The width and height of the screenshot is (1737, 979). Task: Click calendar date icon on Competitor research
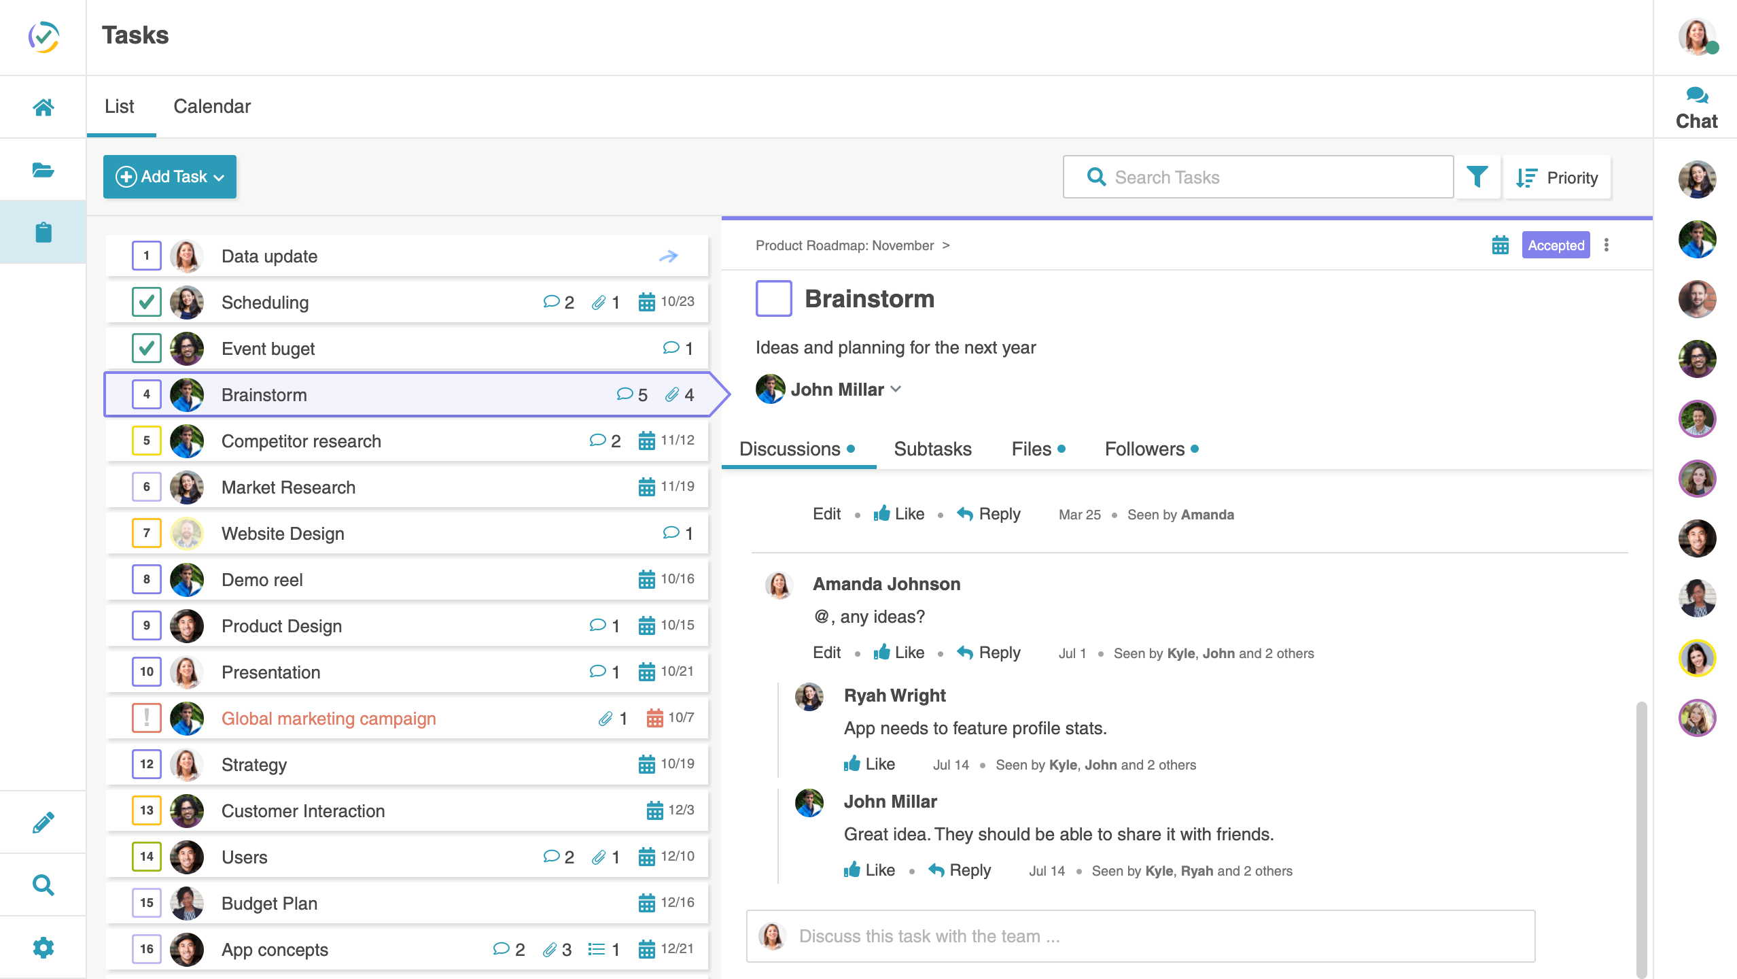646,441
